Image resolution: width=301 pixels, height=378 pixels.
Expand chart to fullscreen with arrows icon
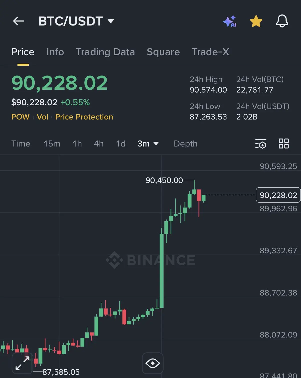(x=22, y=363)
